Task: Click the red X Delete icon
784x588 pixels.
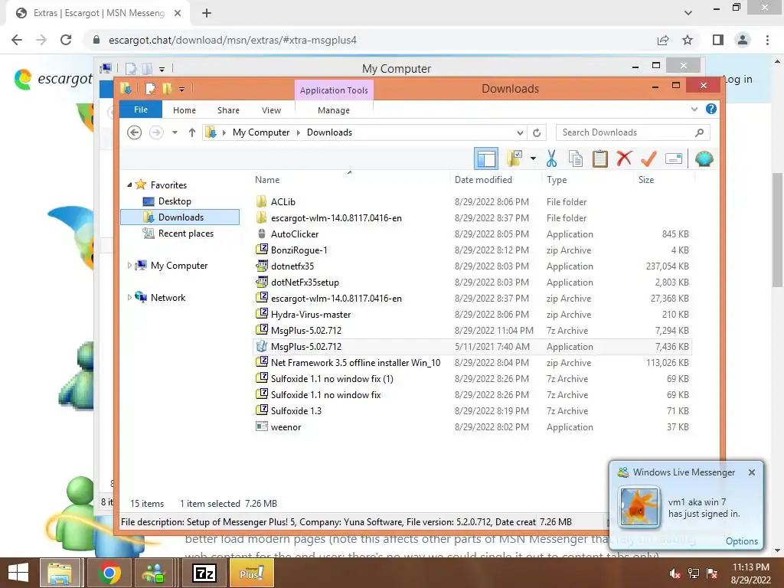Action: coord(624,159)
